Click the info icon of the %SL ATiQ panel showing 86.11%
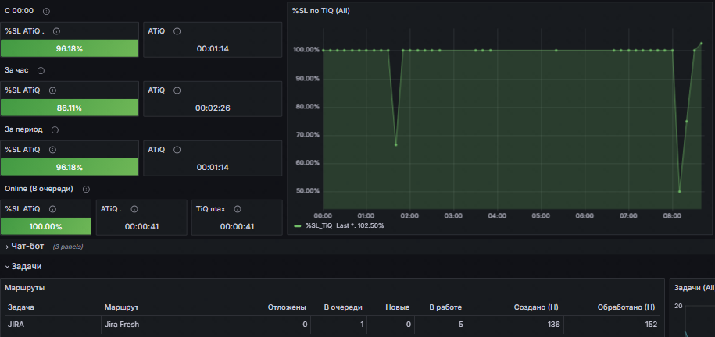The image size is (715, 337). (x=52, y=90)
